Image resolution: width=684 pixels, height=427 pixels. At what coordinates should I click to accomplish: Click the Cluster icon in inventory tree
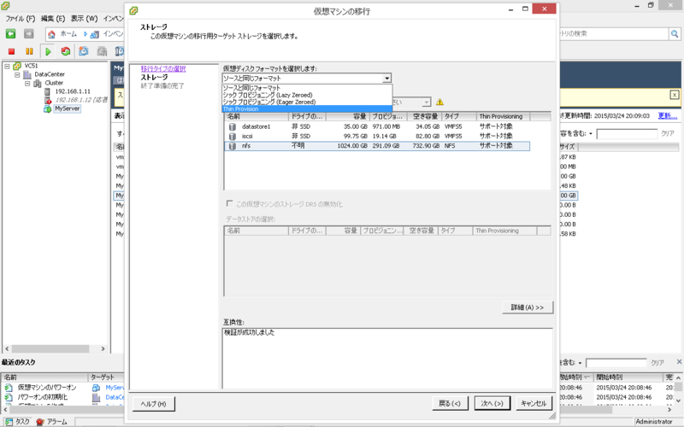38,83
